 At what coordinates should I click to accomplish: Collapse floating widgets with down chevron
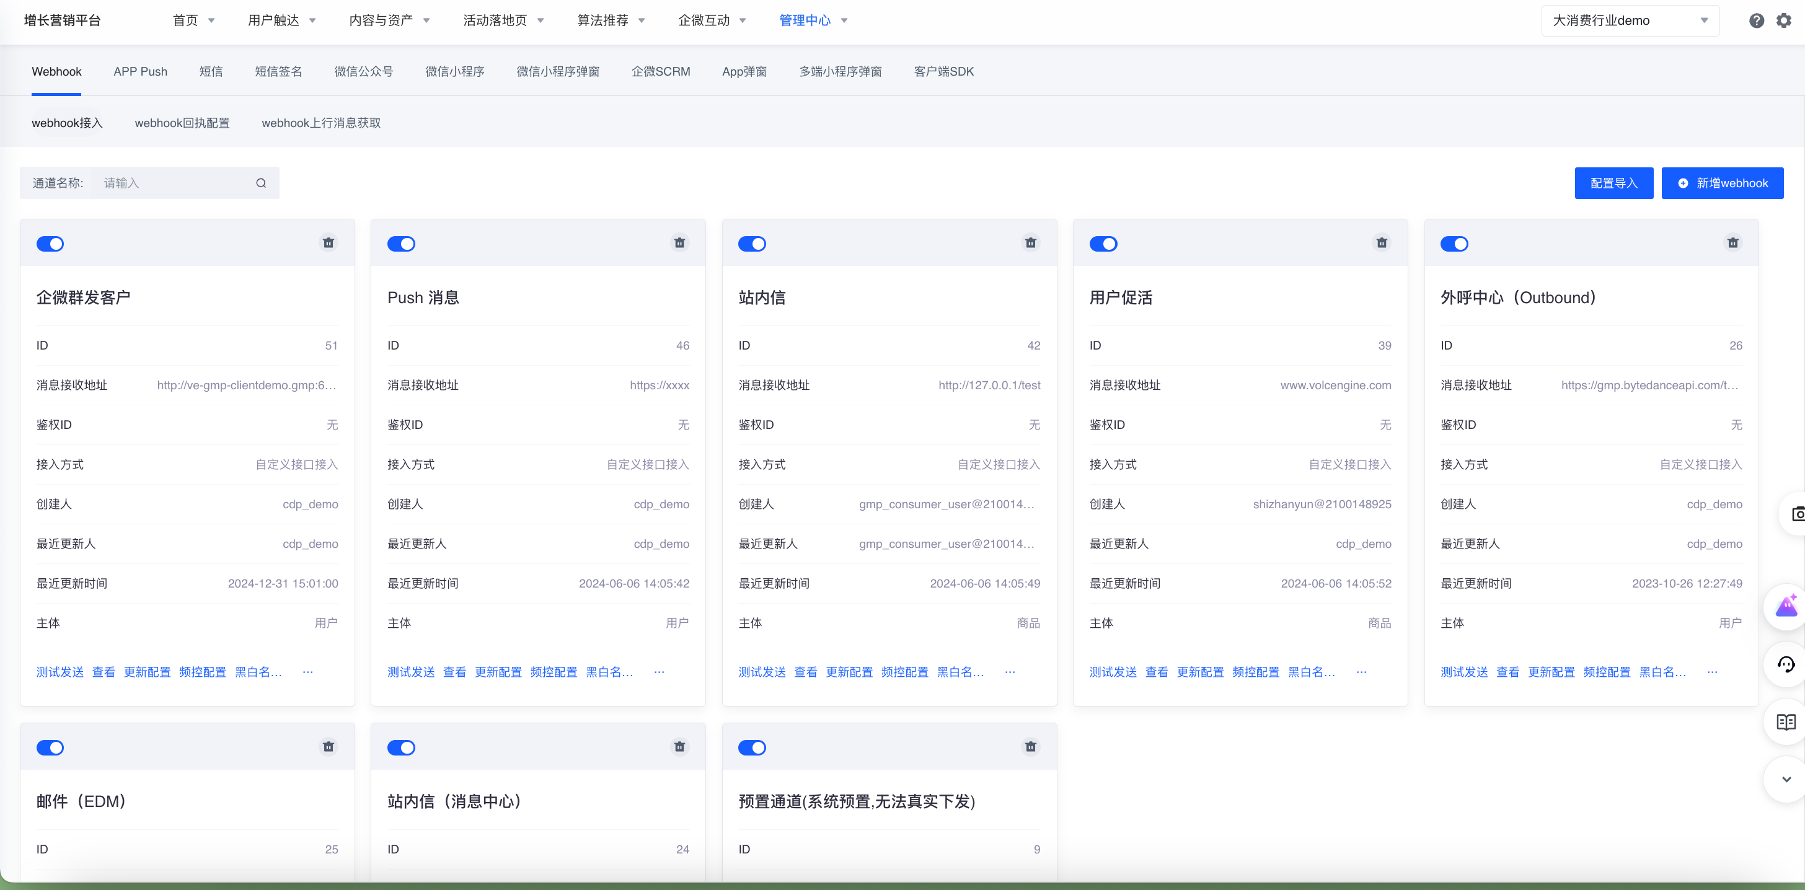(x=1786, y=779)
